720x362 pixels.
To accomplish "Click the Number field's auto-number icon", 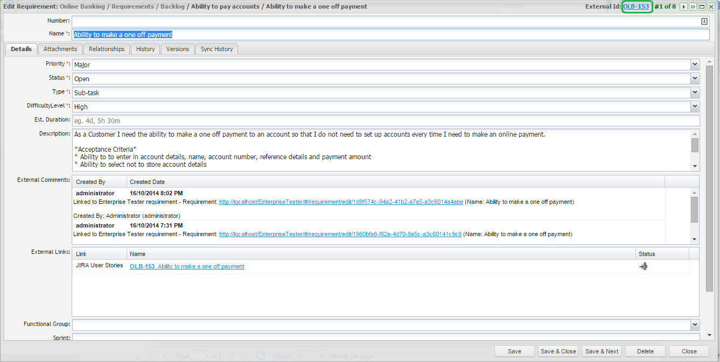I will 704,22.
